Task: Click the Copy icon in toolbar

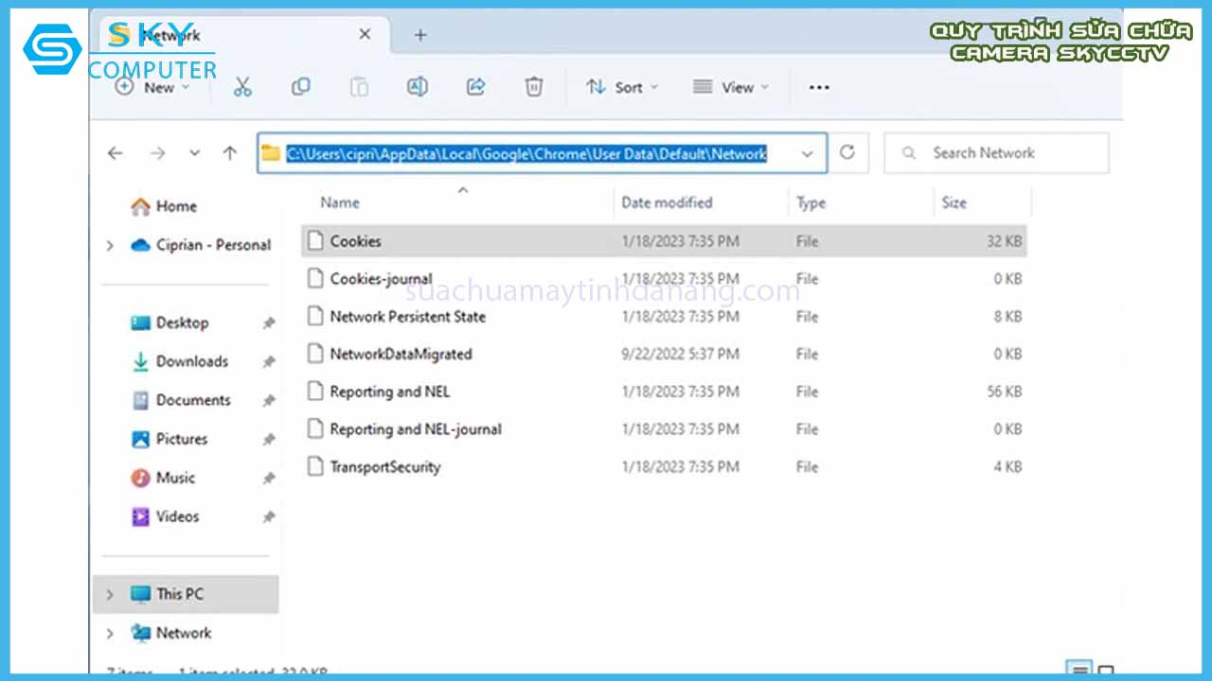Action: (301, 87)
